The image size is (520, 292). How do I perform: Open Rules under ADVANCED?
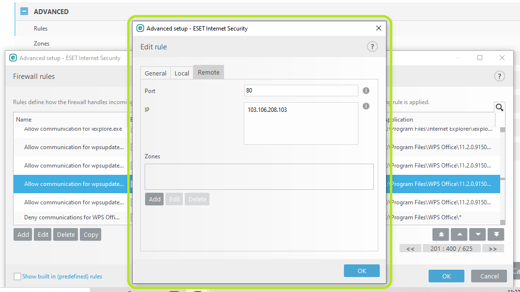point(41,29)
